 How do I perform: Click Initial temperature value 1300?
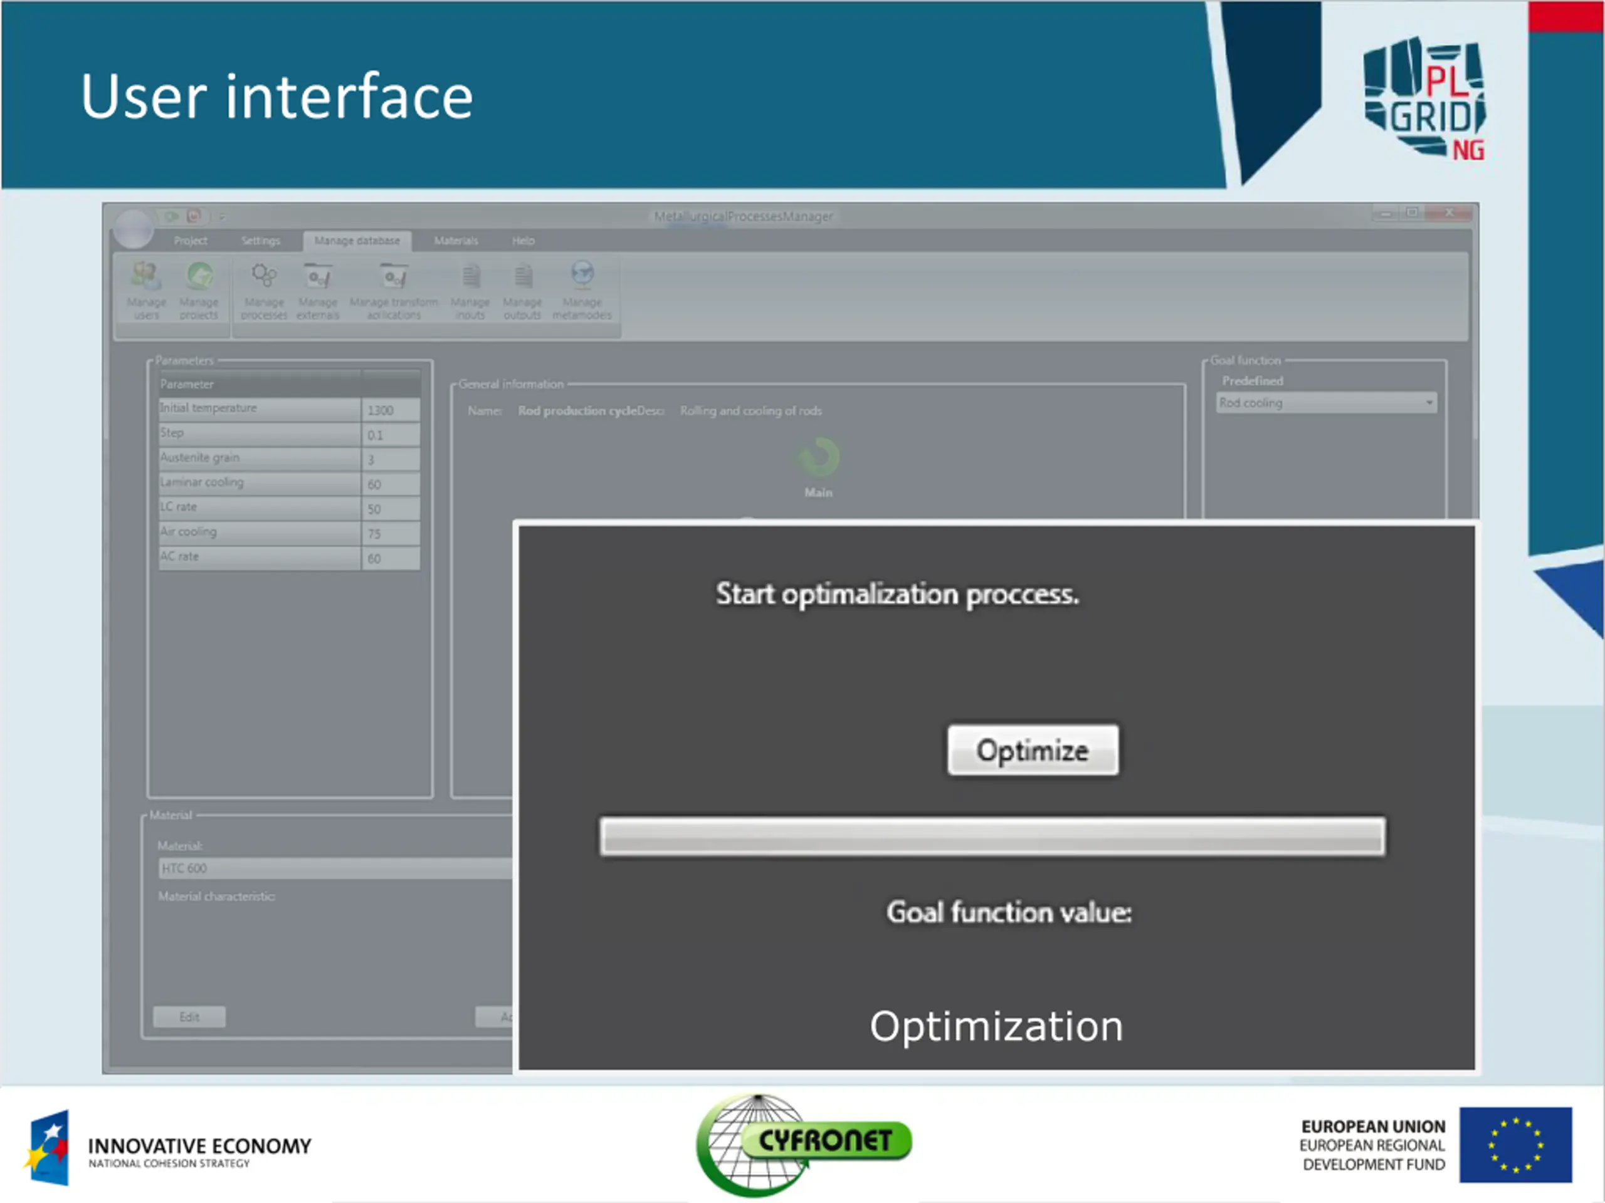(x=391, y=410)
